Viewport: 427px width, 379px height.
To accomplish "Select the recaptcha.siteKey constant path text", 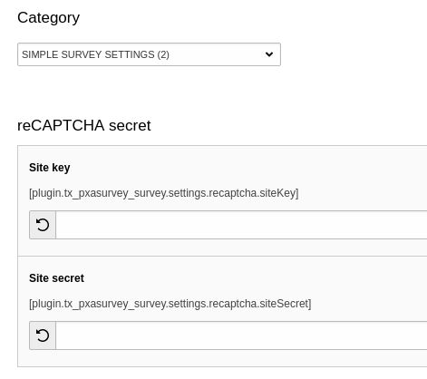I will 164,193.
